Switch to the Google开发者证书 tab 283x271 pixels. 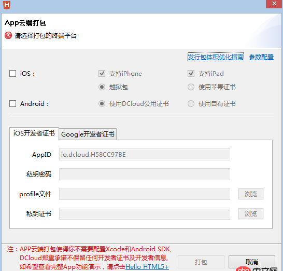click(88, 134)
